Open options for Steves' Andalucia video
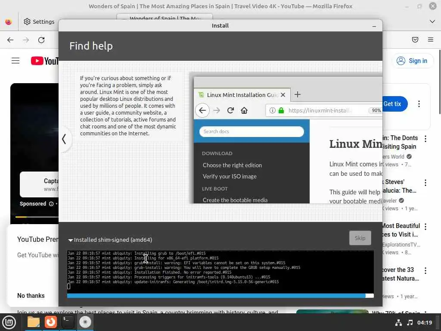The height and width of the screenshot is (331, 441). pyautogui.click(x=425, y=183)
